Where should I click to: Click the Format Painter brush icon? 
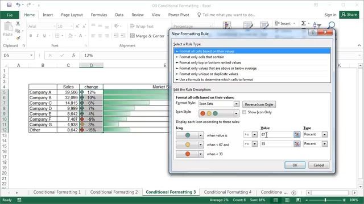tap(18, 38)
